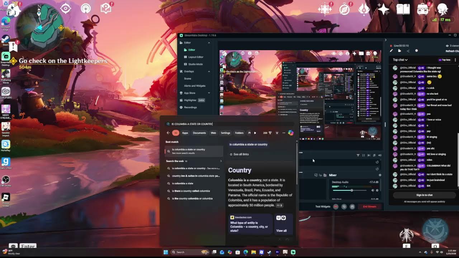Open Layout Editor in the Streamlabs sidebar
This screenshot has width=459, height=258.
tap(196, 57)
